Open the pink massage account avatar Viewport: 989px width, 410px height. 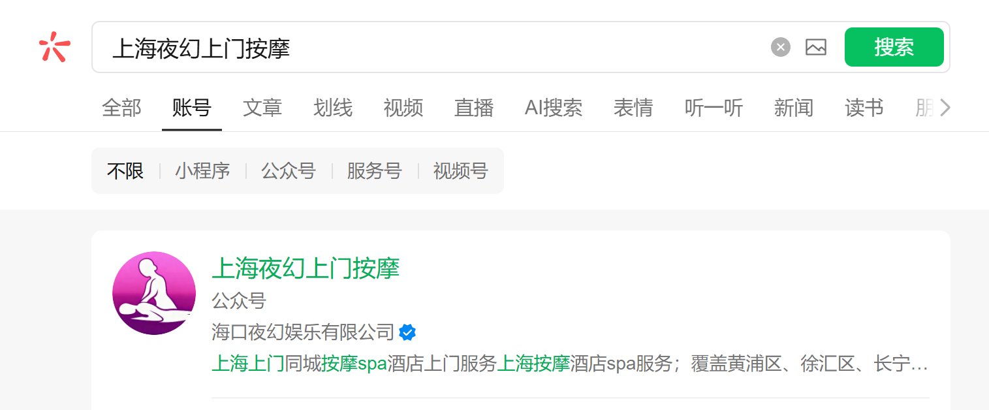pyautogui.click(x=154, y=293)
